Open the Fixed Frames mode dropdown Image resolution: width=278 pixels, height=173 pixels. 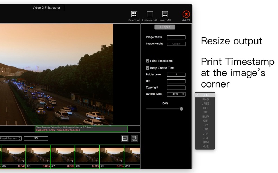(11, 139)
